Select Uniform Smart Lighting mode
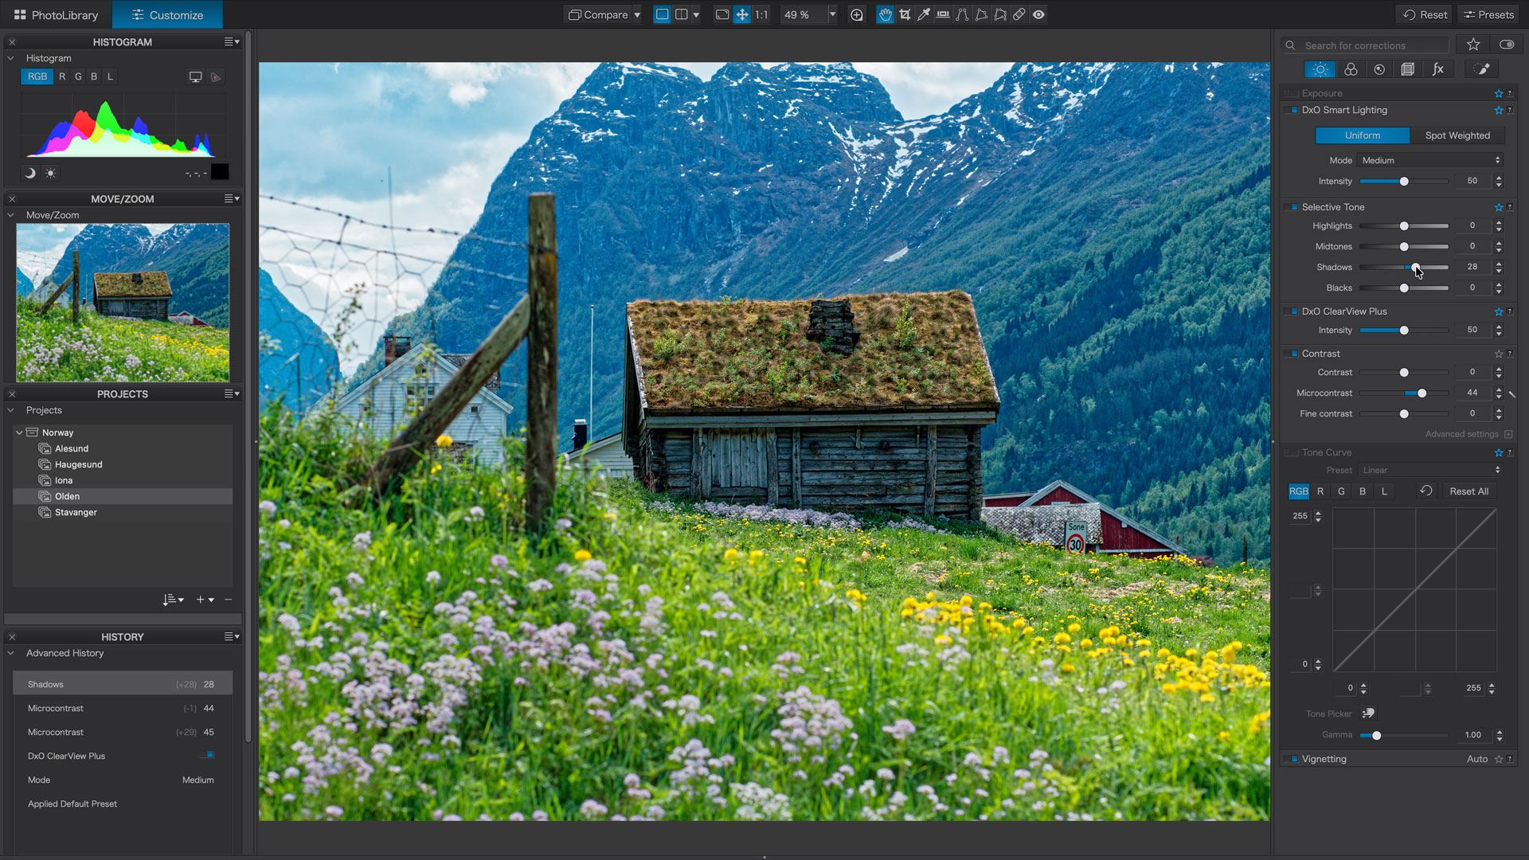 pyautogui.click(x=1362, y=135)
